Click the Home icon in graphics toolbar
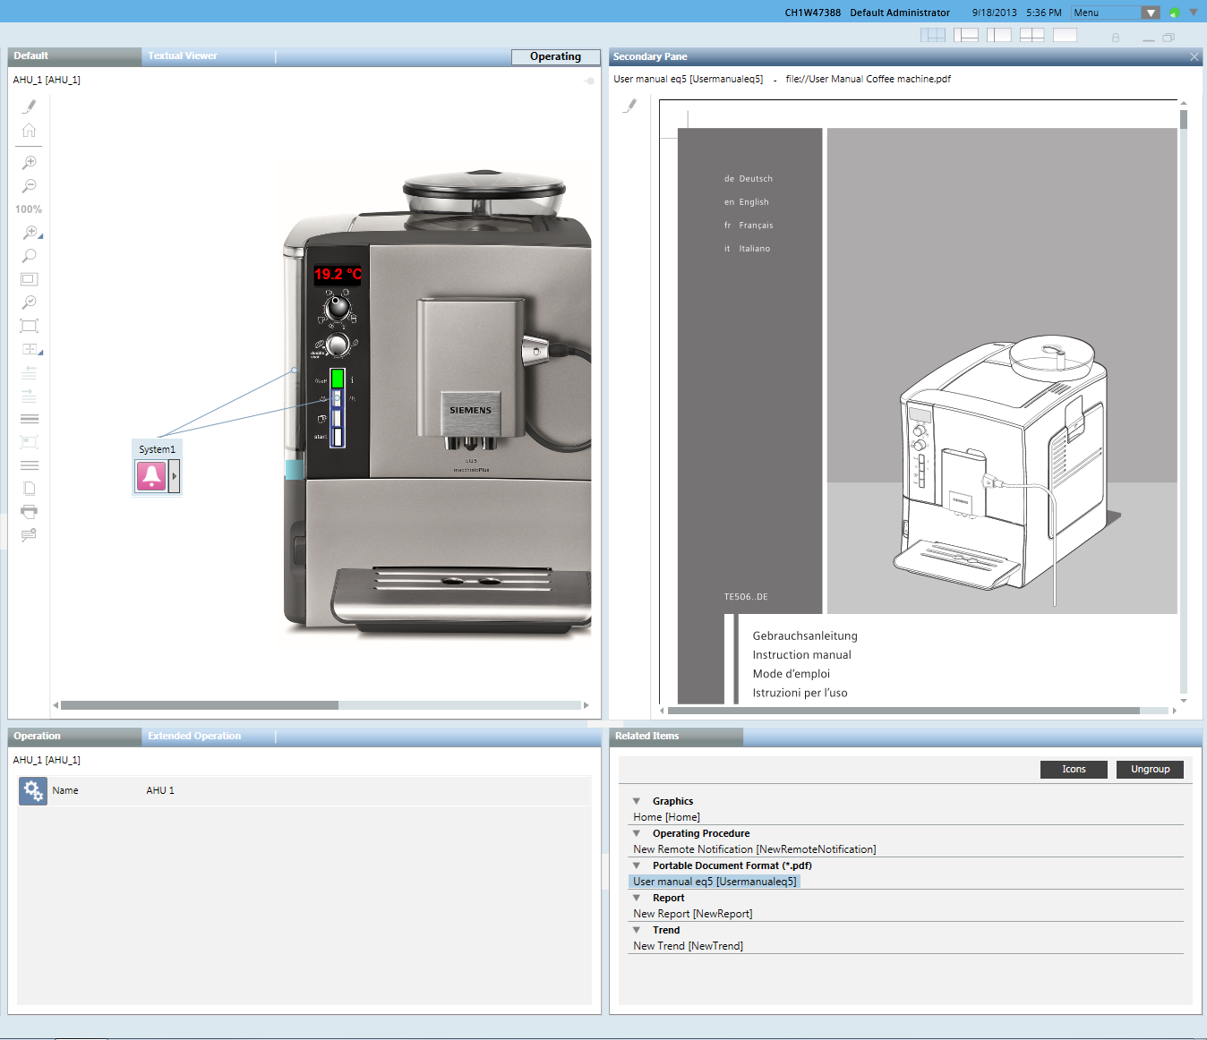The image size is (1207, 1040). click(x=29, y=131)
